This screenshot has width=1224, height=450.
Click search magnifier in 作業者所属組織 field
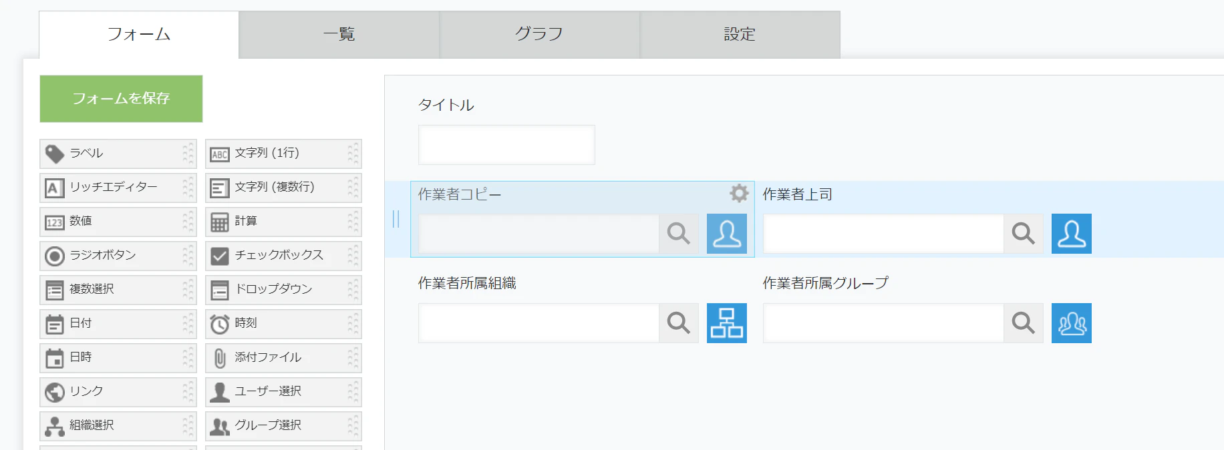(679, 323)
